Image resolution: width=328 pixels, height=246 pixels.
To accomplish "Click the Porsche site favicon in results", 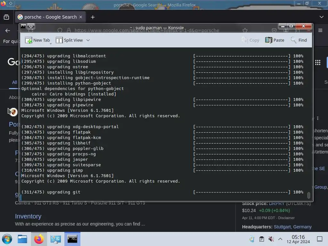I will coord(14,112).
